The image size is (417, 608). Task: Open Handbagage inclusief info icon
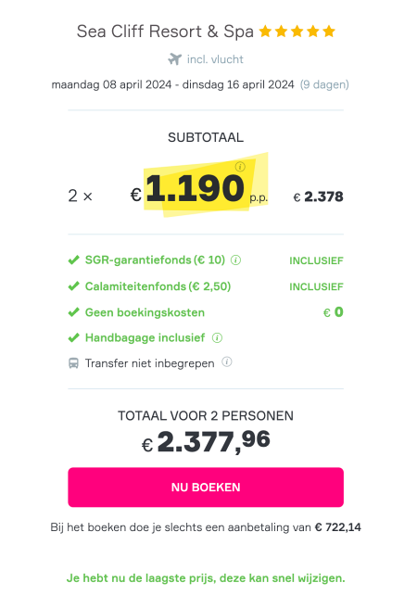point(218,338)
